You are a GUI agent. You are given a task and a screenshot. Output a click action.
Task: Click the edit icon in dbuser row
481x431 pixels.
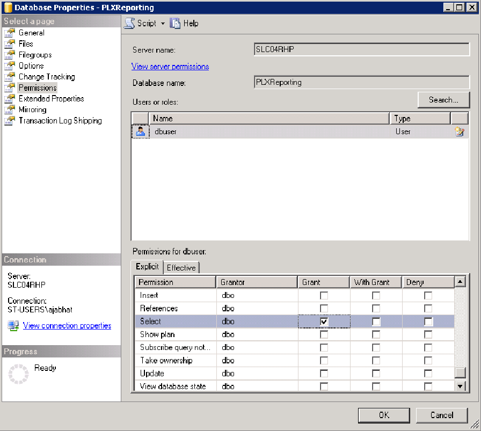coord(459,132)
